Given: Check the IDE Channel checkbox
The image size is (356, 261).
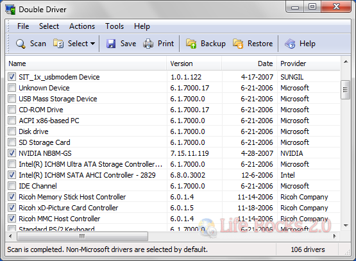Looking at the screenshot, I should pos(12,186).
